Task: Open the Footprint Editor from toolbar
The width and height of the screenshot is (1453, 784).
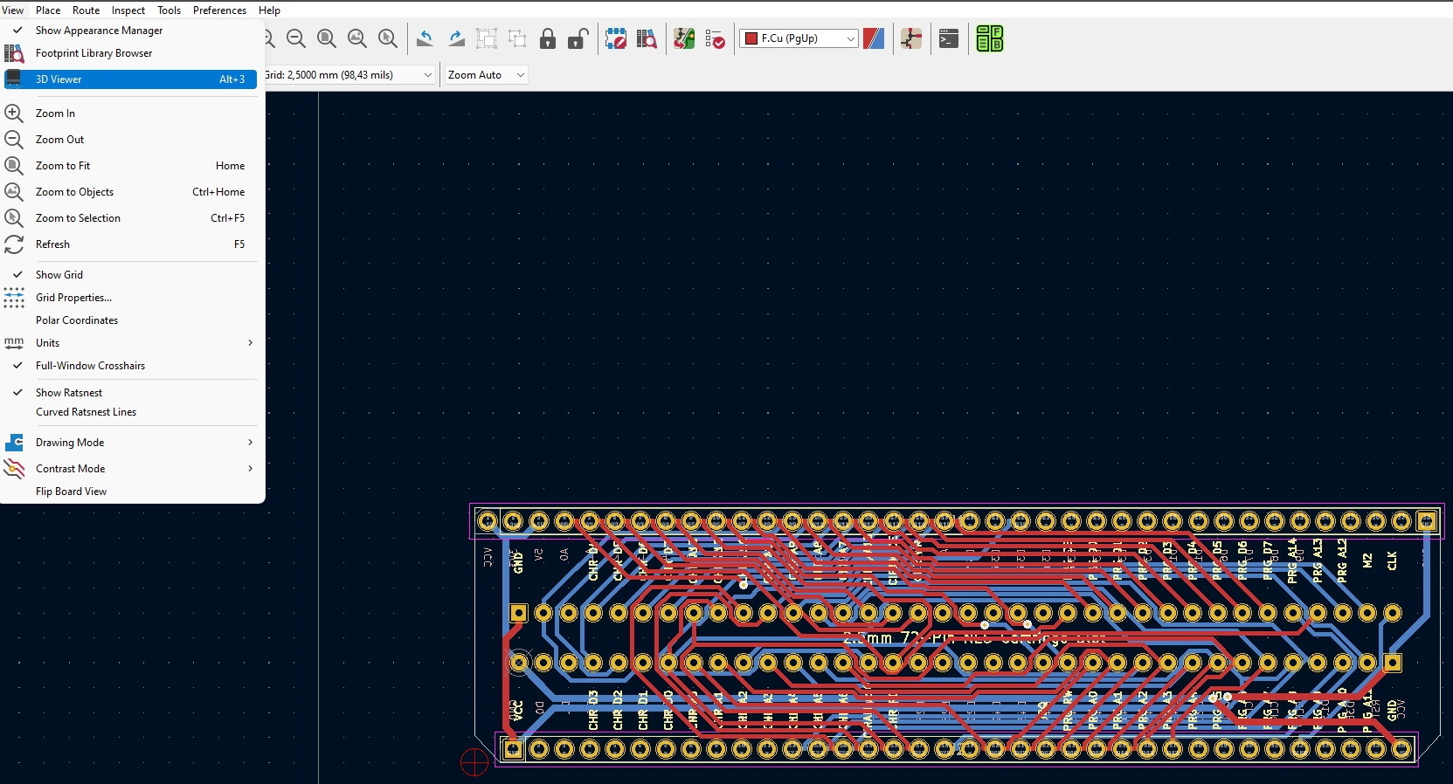Action: pos(616,38)
